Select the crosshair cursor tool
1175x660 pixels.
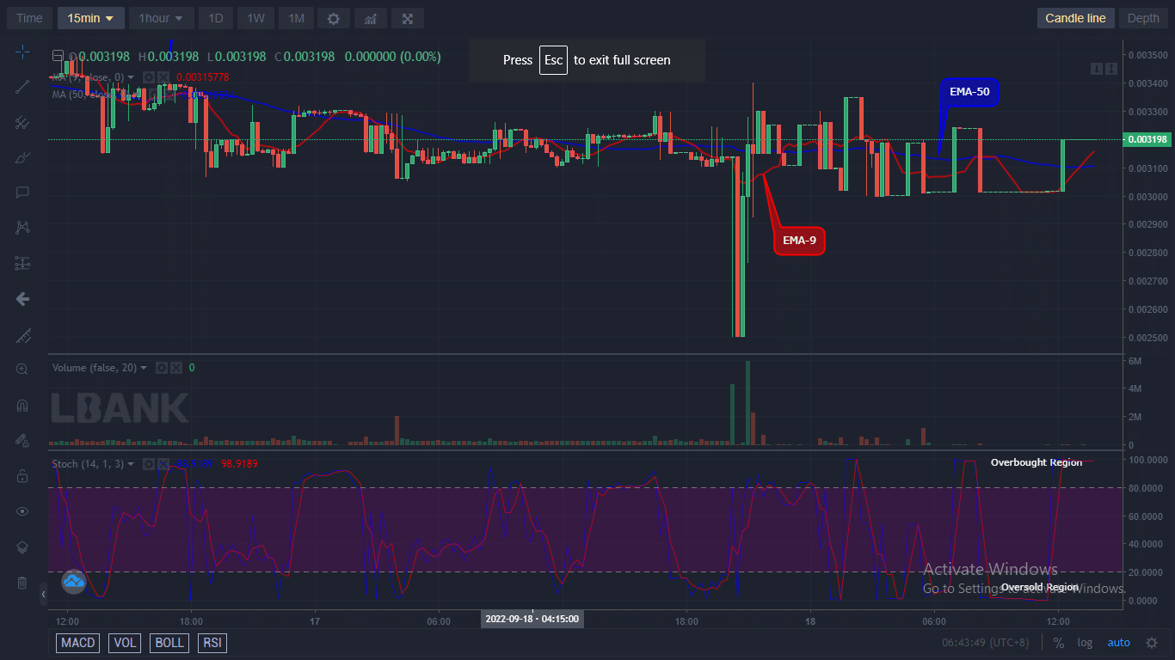click(x=22, y=52)
